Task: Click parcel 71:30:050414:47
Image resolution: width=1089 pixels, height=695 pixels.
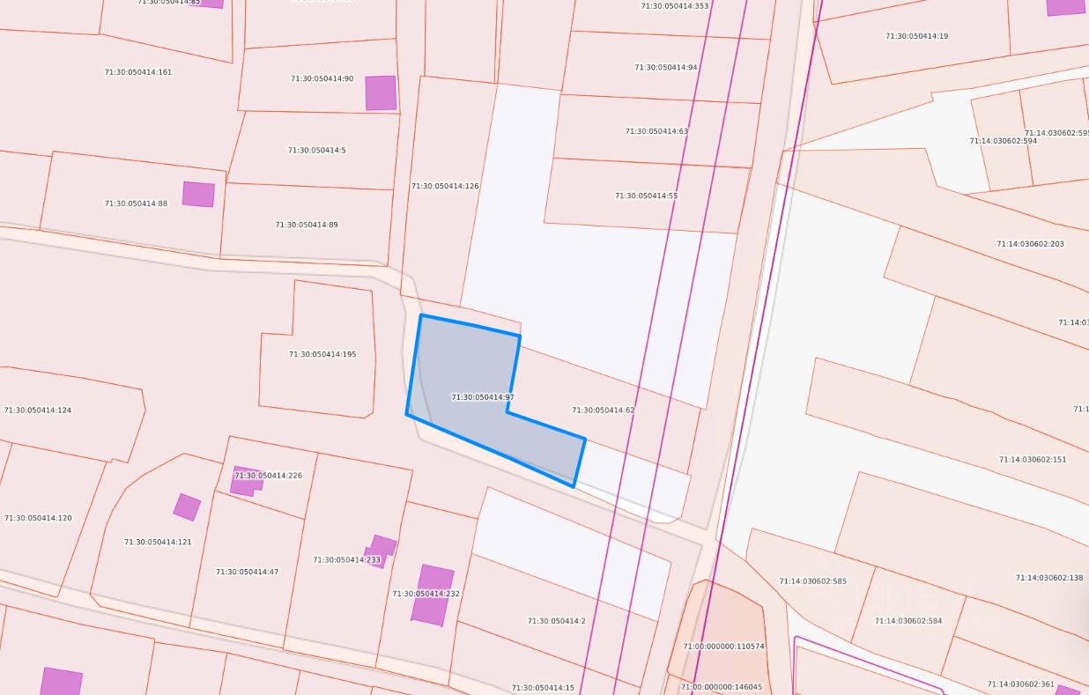Action: pos(247,572)
